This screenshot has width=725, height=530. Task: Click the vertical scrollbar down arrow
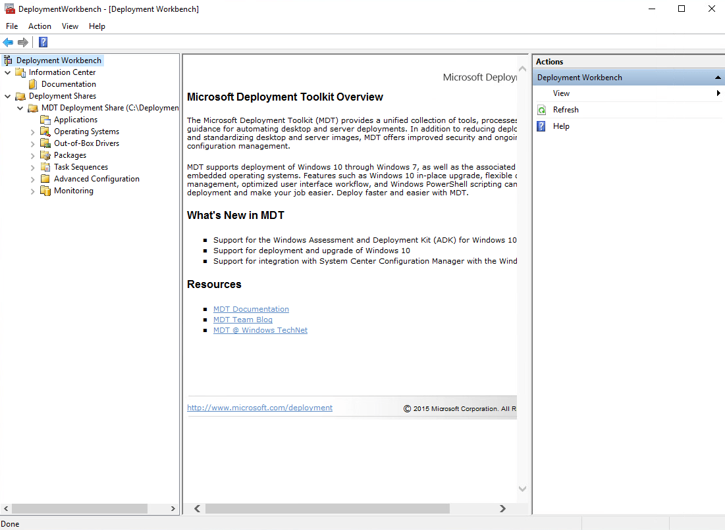(522, 489)
